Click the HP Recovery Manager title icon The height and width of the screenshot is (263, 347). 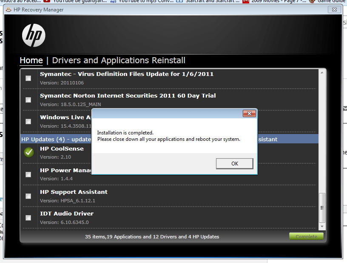pos(9,9)
